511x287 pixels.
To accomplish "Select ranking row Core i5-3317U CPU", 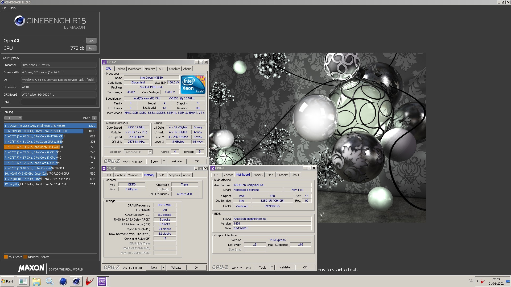I will (x=50, y=184).
